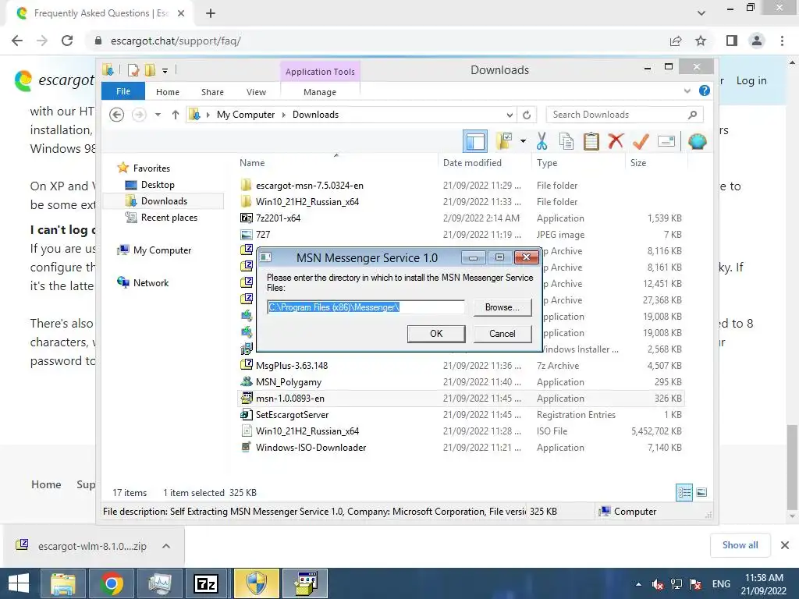Click the orange checkmark Properties icon
Screen dimensions: 799x599
[x=641, y=141]
